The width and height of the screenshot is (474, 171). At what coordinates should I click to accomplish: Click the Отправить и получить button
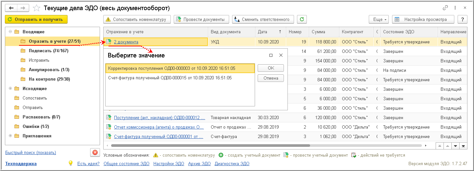coord(36,19)
